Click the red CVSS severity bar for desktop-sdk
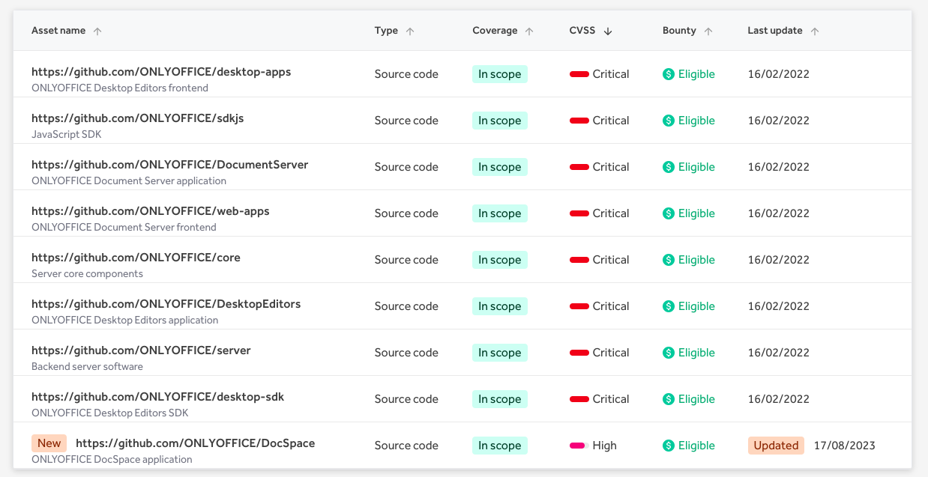928x477 pixels. coord(579,399)
